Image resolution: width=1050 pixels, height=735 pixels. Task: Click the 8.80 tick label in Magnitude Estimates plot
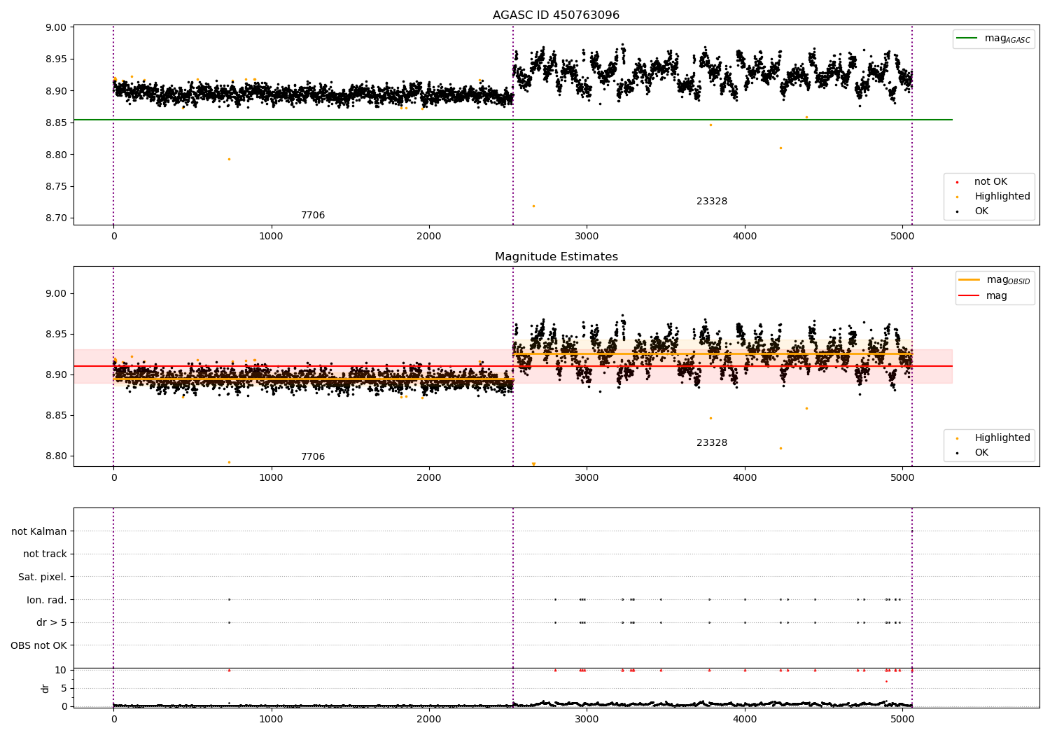coord(55,456)
